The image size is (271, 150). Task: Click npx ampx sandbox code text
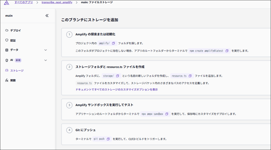(152, 114)
